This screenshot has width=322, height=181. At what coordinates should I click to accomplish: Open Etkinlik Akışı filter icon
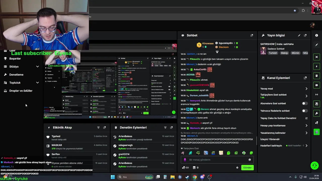click(98, 127)
